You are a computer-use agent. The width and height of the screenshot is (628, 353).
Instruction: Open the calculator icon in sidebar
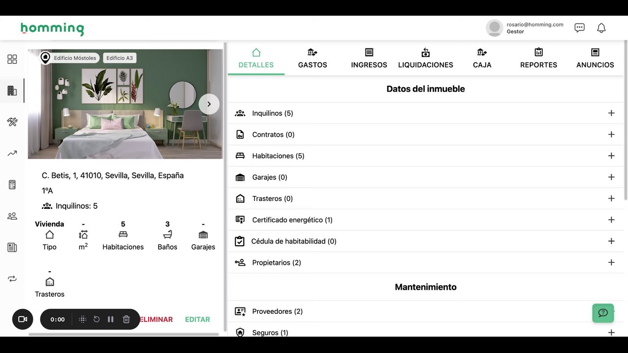[12, 185]
